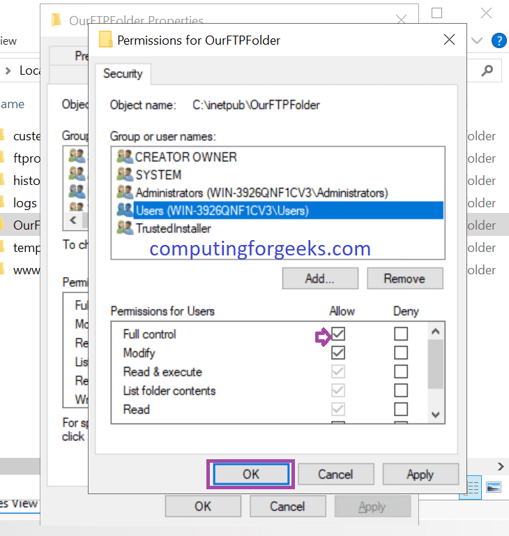
Task: Close the Permissions for OurFTPFolder dialog
Action: (449, 40)
